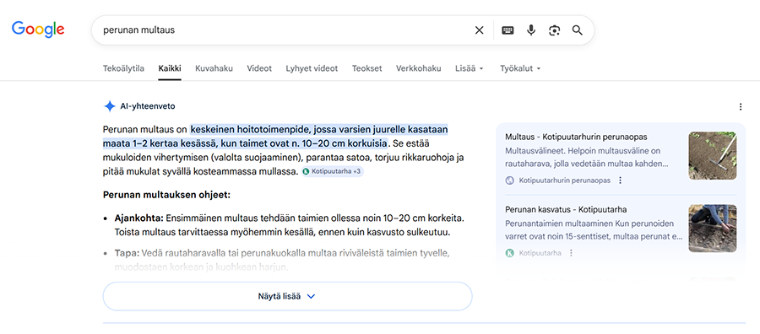Viewport: 760px width, 334px height.
Task: Clear the search query with X icon
Action: tap(479, 30)
